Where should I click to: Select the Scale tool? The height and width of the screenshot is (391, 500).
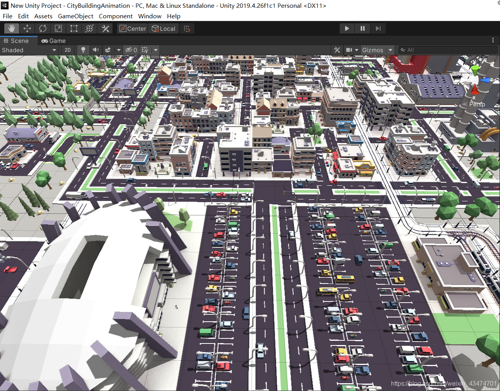coord(58,28)
